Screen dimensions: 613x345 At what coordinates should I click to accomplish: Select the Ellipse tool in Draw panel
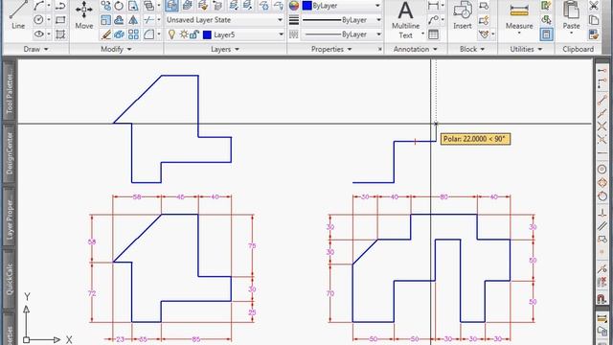[38, 34]
